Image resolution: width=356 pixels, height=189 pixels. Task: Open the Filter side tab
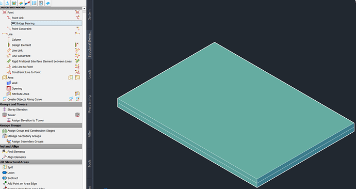click(89, 134)
